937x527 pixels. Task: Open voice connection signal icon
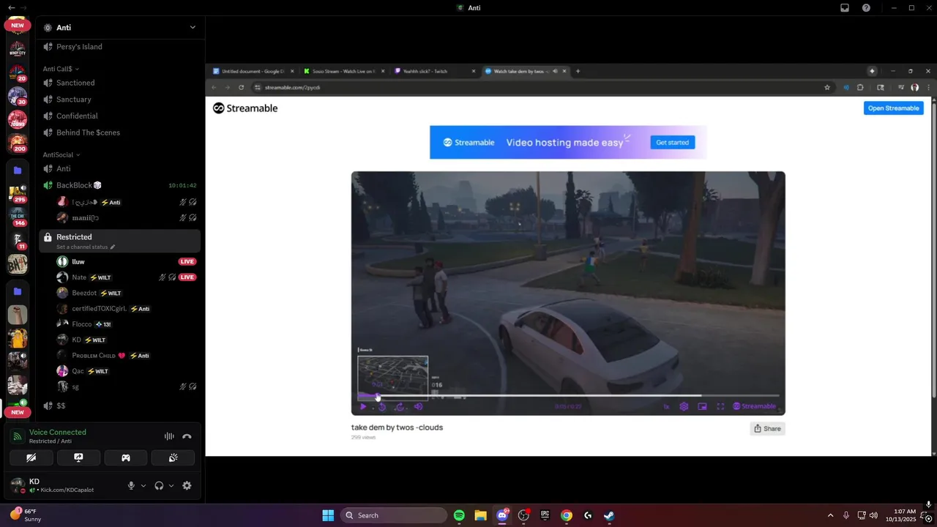pyautogui.click(x=18, y=436)
